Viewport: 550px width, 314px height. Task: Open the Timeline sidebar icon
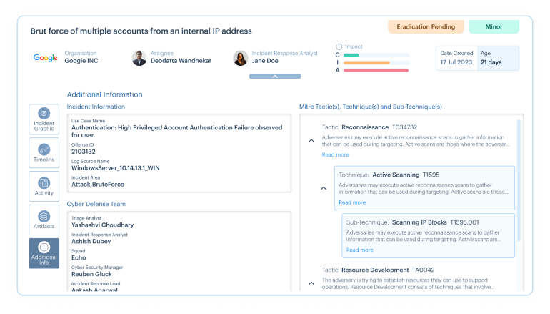(x=44, y=152)
